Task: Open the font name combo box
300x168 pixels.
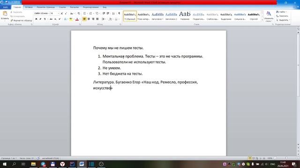Action: pos(42,14)
